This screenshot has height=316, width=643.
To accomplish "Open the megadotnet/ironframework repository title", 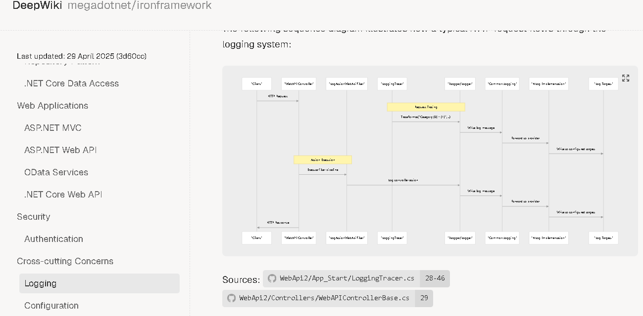I will (140, 6).
